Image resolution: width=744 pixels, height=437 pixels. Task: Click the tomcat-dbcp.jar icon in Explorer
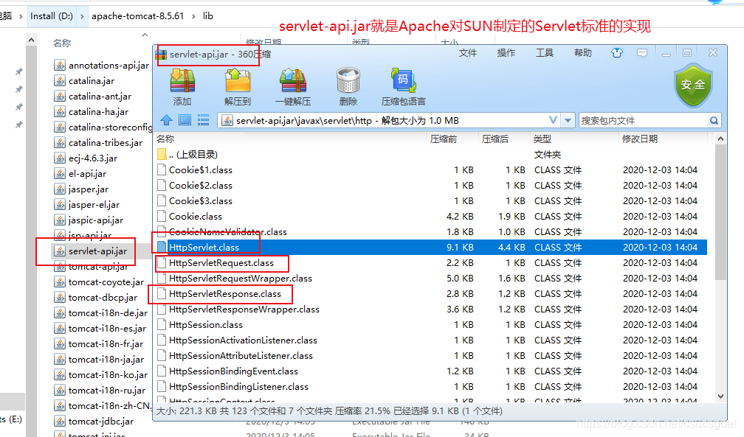point(60,297)
